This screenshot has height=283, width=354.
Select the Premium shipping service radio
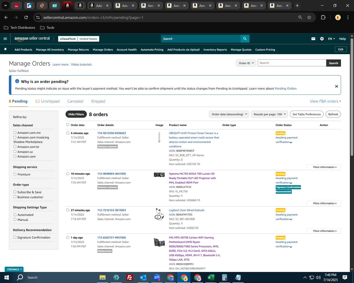coord(15,174)
